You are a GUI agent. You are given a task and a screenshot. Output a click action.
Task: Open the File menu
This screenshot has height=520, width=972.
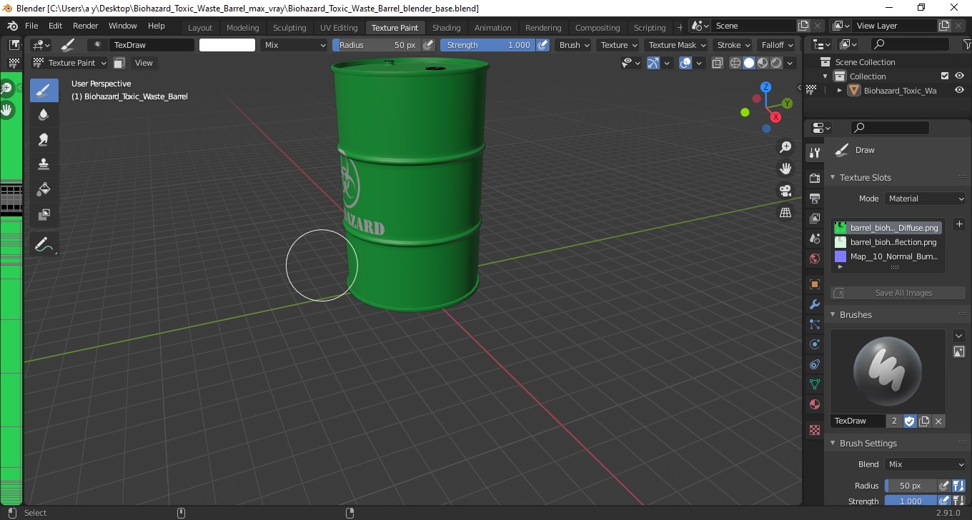[x=31, y=26]
